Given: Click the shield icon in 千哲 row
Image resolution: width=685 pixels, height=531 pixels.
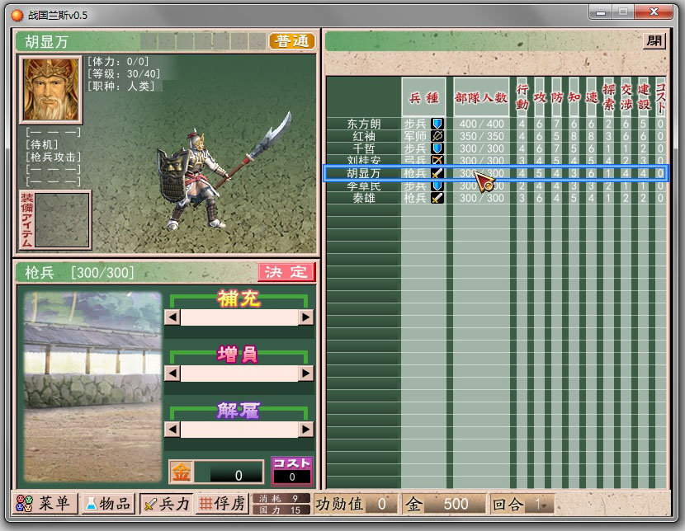Looking at the screenshot, I should tap(437, 148).
